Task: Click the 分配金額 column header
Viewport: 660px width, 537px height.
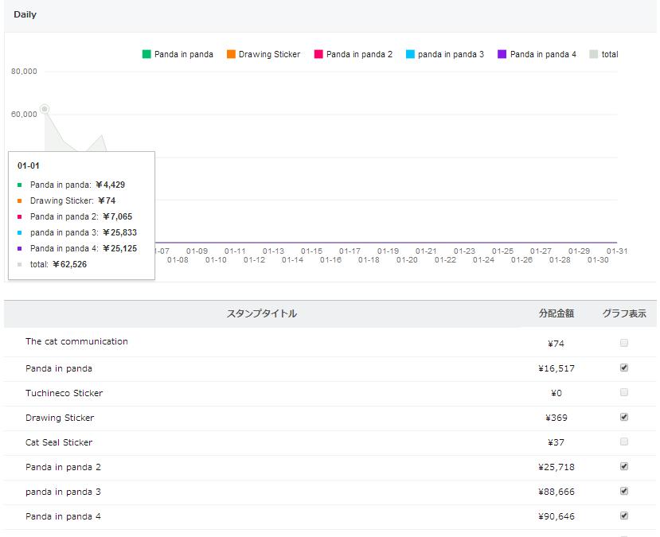Action: 556,313
